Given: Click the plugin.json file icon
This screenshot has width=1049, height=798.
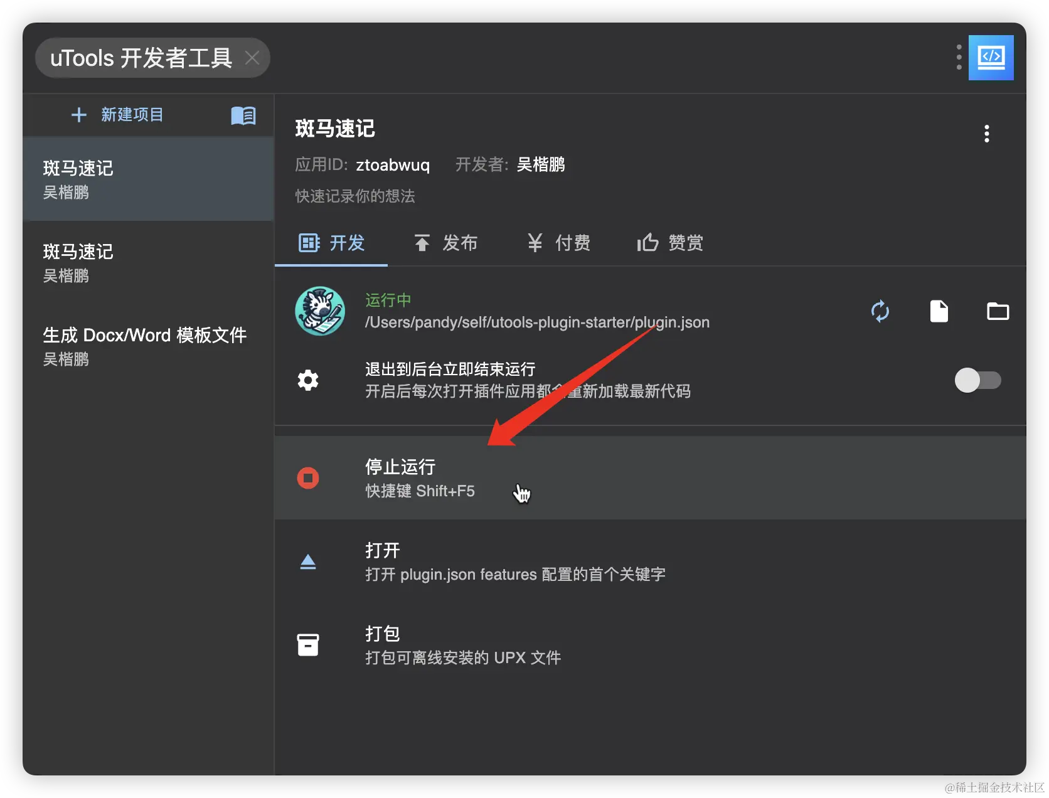Looking at the screenshot, I should coord(939,311).
